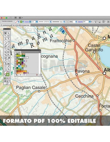The height and width of the screenshot is (142, 110).
Task: Enable Draw Normal mode
Action: (5, 81)
